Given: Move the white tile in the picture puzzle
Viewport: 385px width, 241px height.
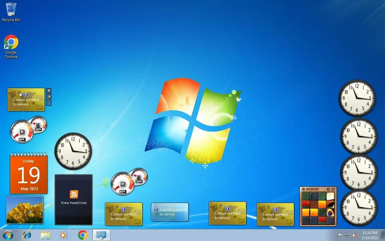Looking at the screenshot, I should click(330, 196).
